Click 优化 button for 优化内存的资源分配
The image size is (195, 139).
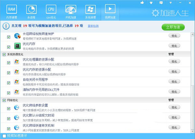coord(174,71)
